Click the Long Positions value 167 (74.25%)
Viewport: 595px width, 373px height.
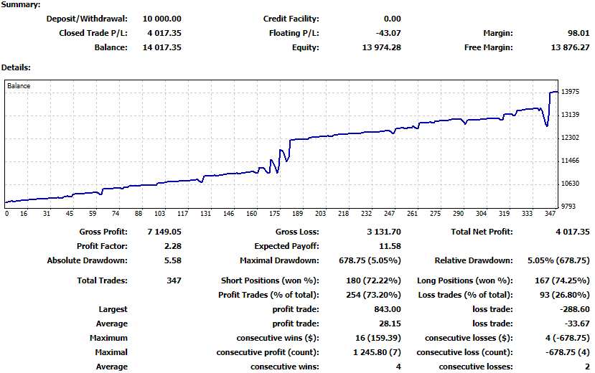[563, 280]
